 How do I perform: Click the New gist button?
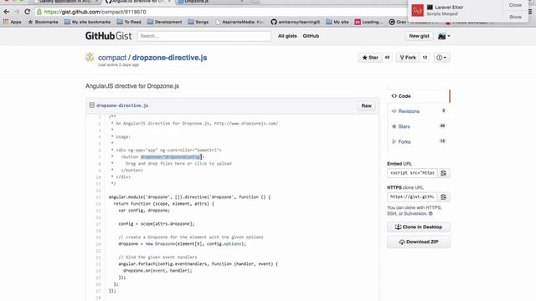tap(419, 36)
